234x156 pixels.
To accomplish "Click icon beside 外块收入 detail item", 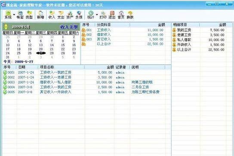I will [174, 45].
